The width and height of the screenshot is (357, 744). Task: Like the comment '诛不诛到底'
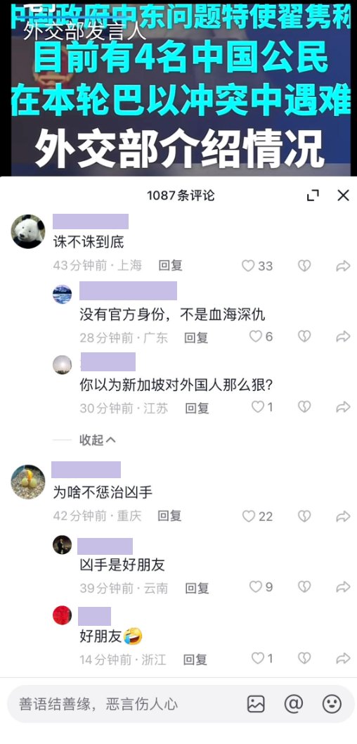pyautogui.click(x=257, y=266)
